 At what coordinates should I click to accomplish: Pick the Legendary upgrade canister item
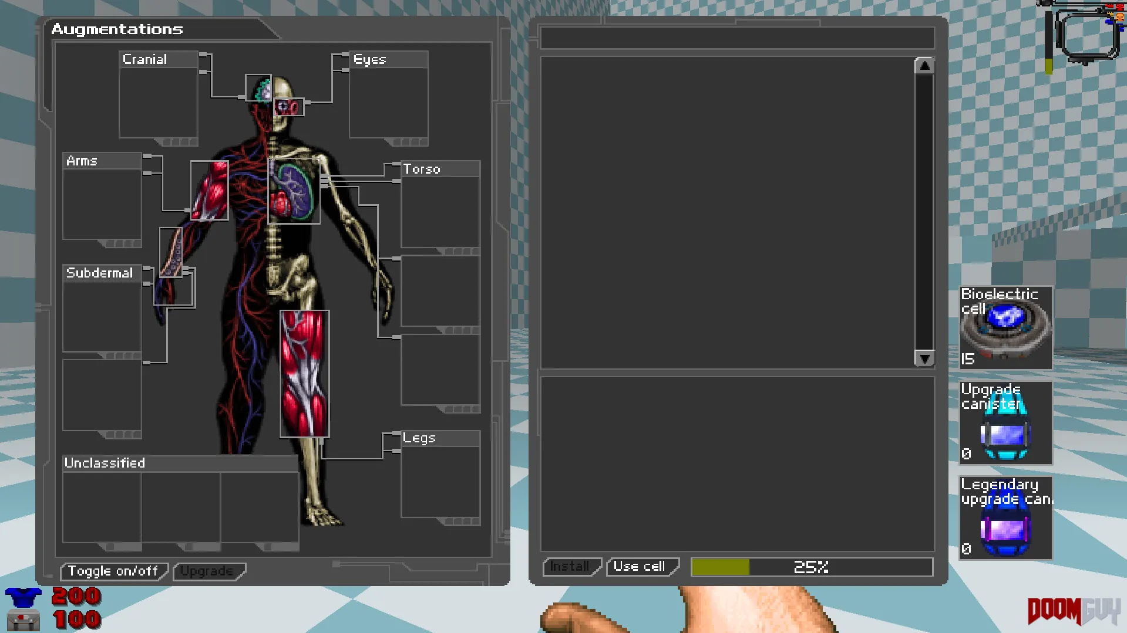coord(1005,518)
